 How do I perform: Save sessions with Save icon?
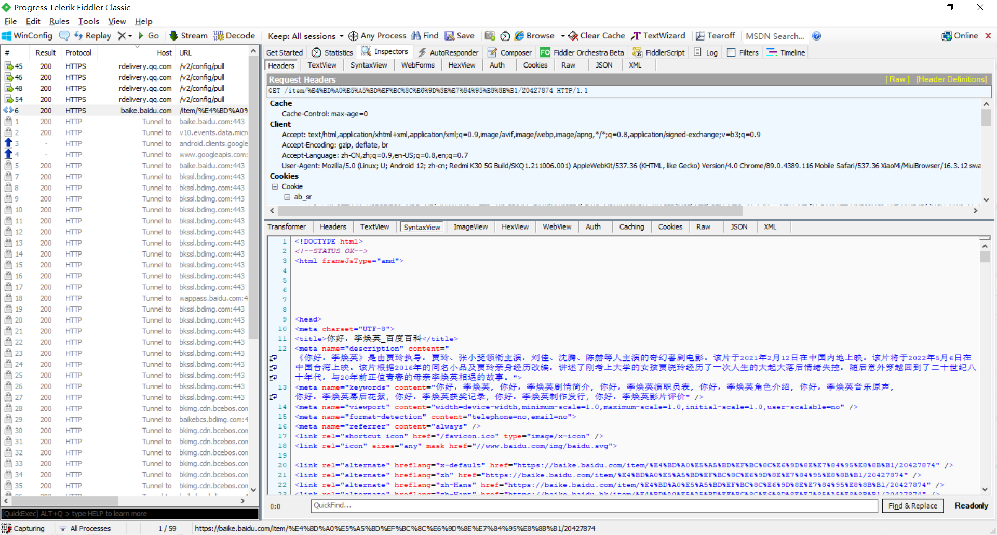click(459, 36)
